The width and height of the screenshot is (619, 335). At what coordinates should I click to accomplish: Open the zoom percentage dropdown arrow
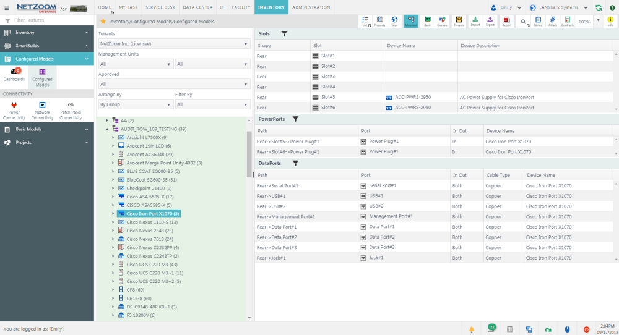pyautogui.click(x=598, y=20)
